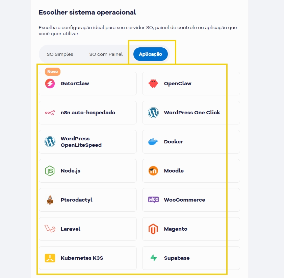Click the Novo badge on GatorClaw

click(53, 71)
